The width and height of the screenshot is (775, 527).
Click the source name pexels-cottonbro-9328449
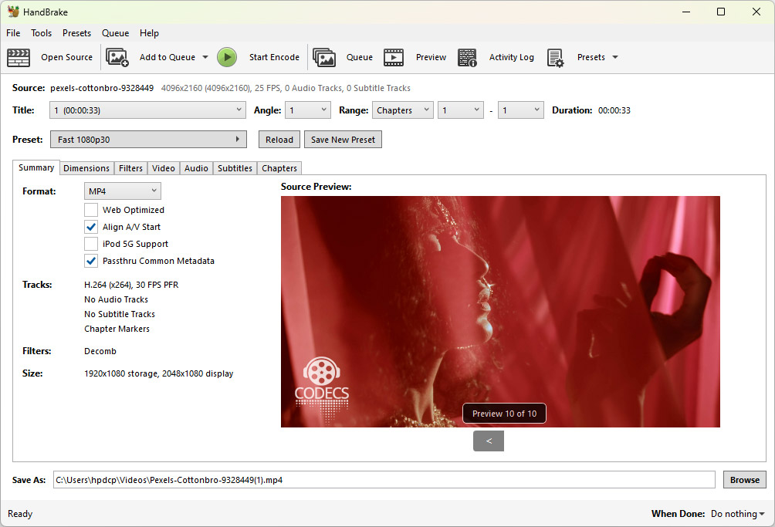102,88
